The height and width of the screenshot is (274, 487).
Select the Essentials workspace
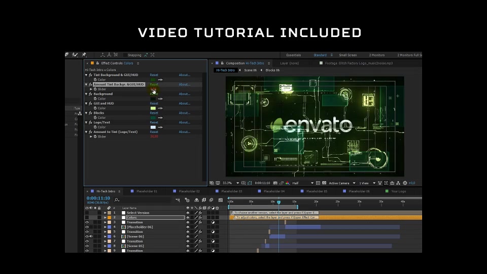point(294,55)
